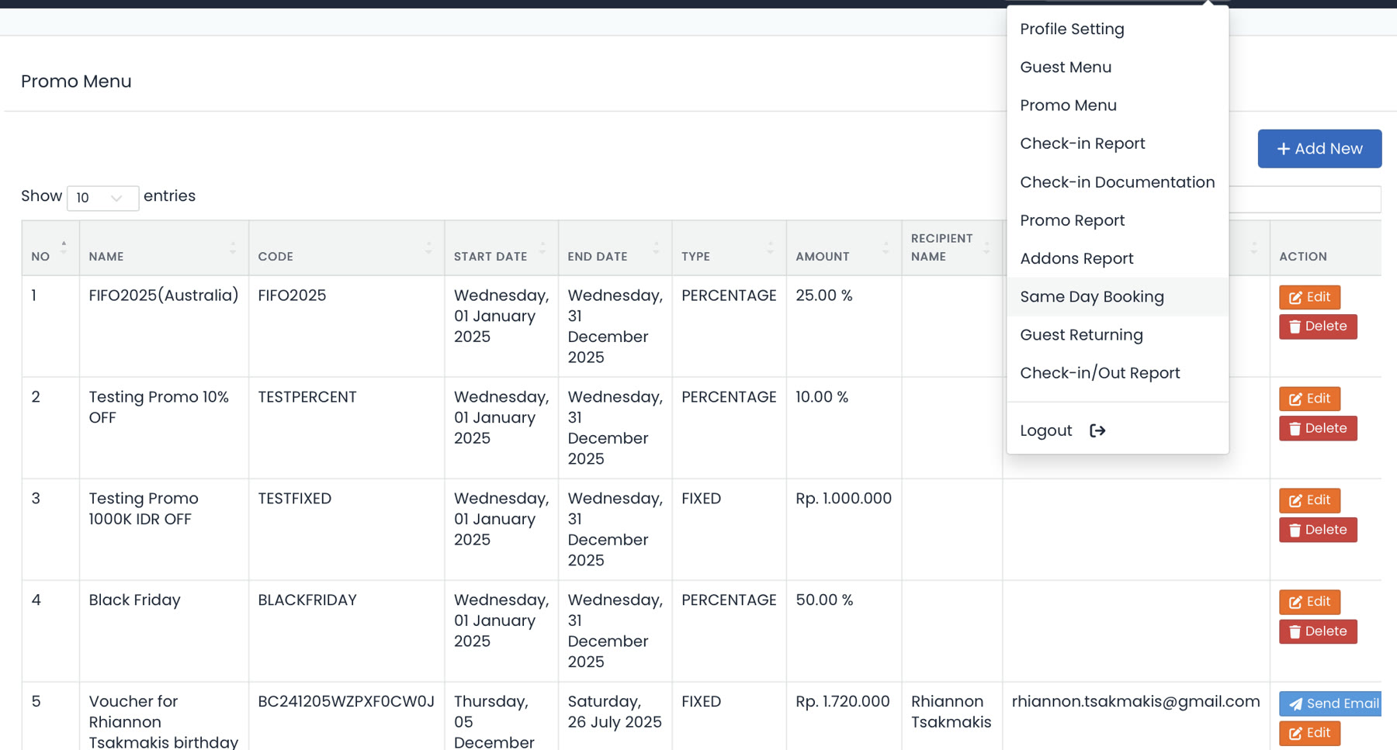
Task: Click the Add New promo button
Action: click(x=1319, y=149)
